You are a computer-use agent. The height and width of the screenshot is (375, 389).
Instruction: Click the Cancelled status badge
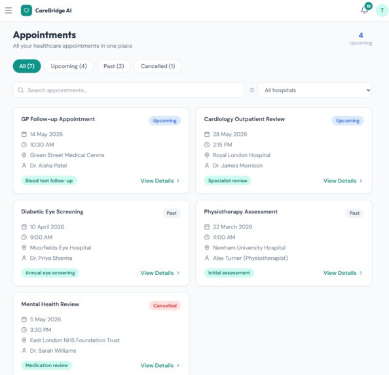pyautogui.click(x=165, y=306)
